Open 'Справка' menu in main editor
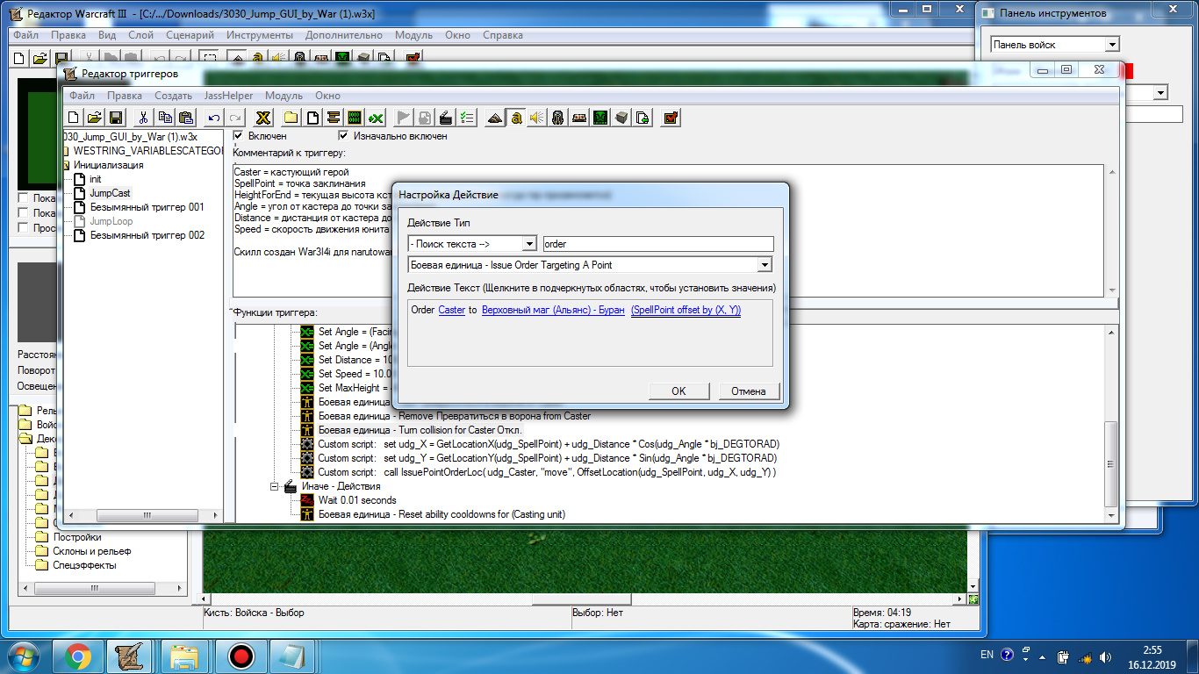 [x=503, y=35]
